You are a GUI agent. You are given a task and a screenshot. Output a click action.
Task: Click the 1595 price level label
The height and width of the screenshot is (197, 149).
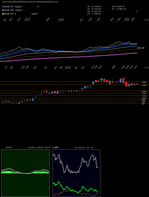(x=144, y=82)
